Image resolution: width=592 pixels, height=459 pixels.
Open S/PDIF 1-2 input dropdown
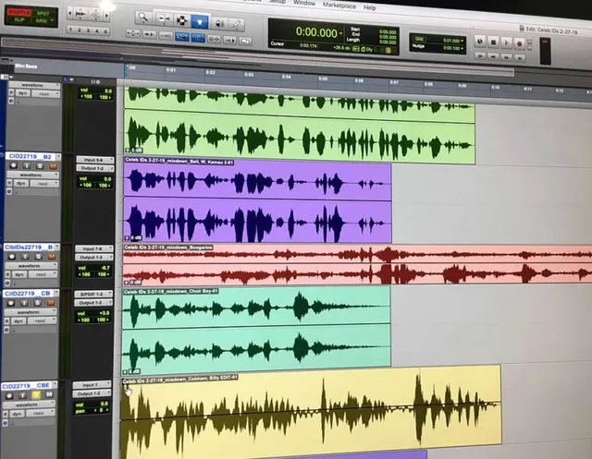click(x=92, y=294)
